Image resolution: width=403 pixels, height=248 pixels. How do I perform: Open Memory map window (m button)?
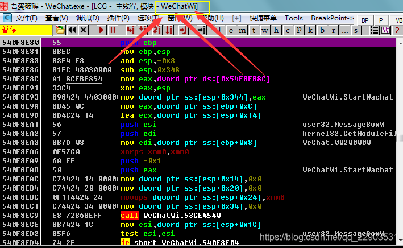tap(242, 30)
